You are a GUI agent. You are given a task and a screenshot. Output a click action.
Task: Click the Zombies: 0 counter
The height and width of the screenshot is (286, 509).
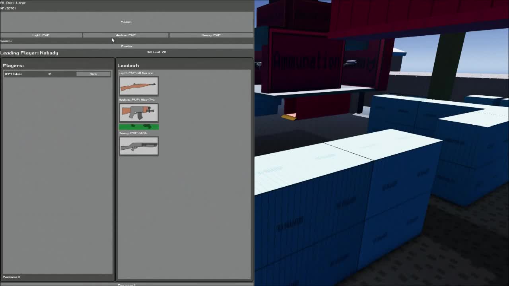[x=11, y=277]
